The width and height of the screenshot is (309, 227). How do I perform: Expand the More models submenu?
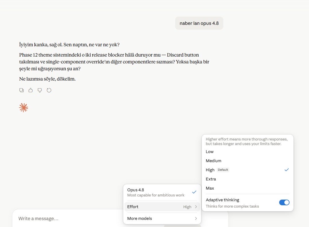point(162,218)
